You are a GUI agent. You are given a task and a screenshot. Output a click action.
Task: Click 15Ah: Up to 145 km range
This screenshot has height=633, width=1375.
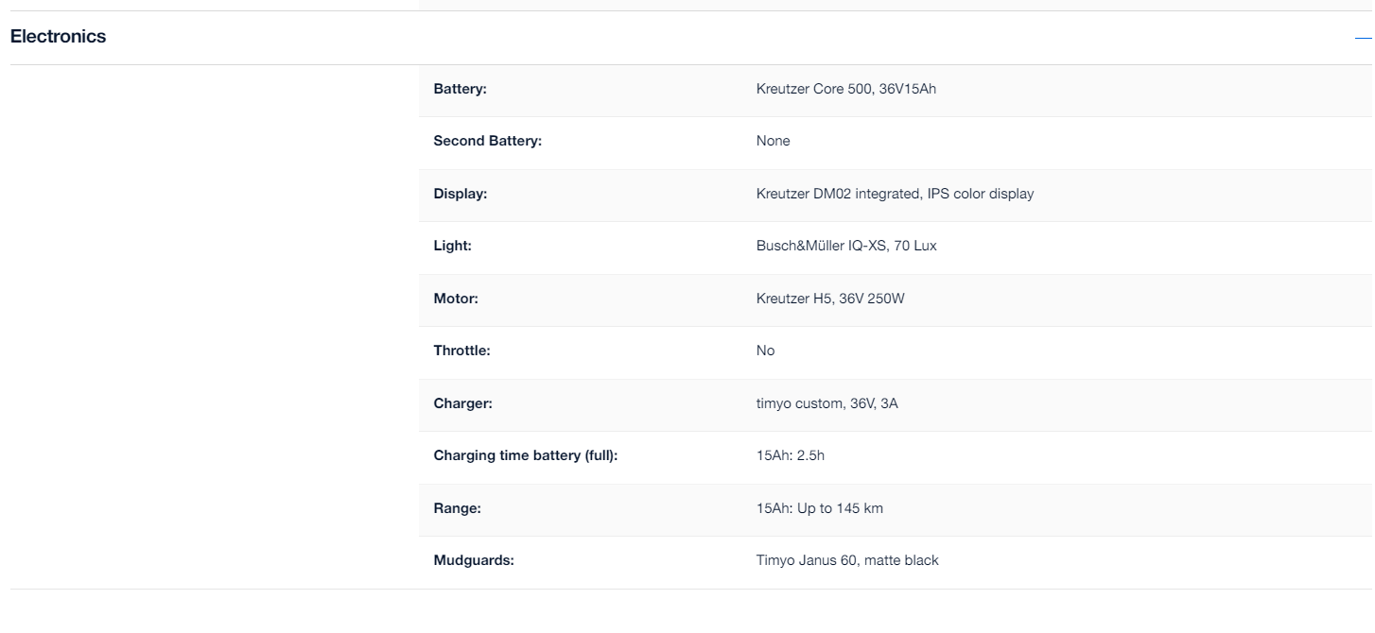pos(819,508)
